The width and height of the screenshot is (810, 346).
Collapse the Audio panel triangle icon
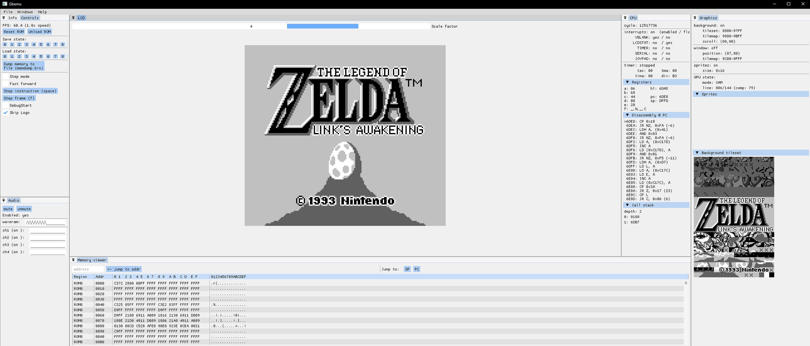(4, 200)
